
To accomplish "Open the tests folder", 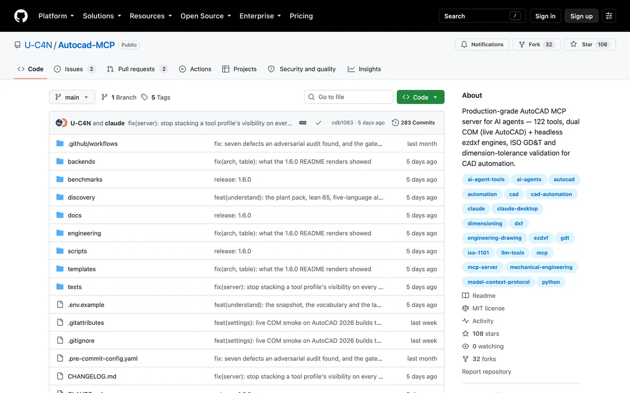I will point(75,287).
